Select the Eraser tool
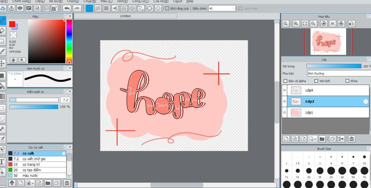 coord(3,31)
